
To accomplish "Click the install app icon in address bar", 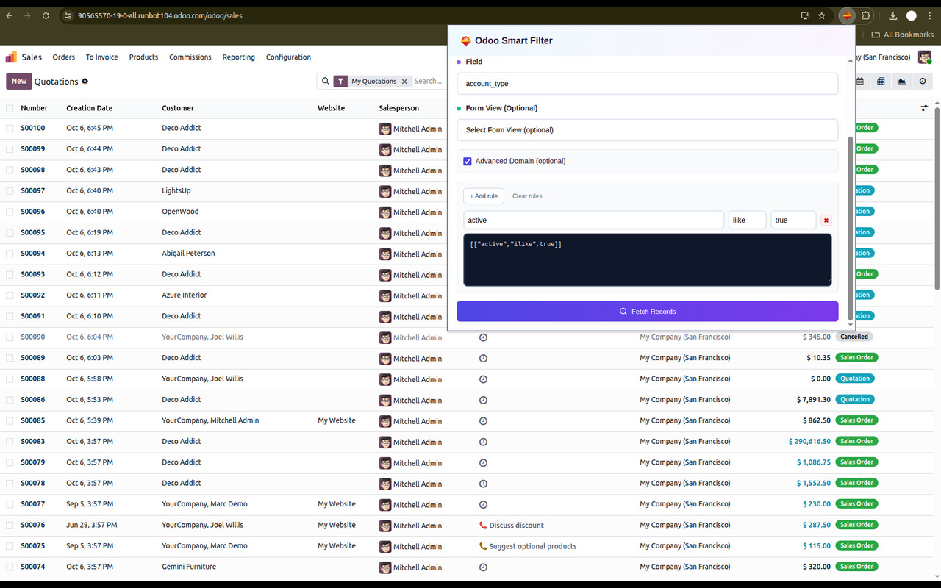I will coord(805,15).
